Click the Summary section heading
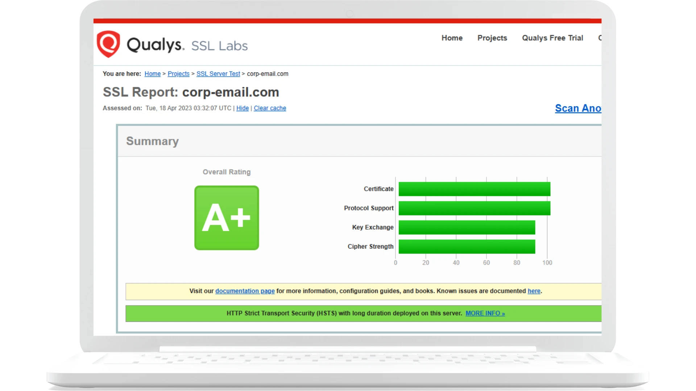The height and width of the screenshot is (391, 696). pyautogui.click(x=152, y=141)
